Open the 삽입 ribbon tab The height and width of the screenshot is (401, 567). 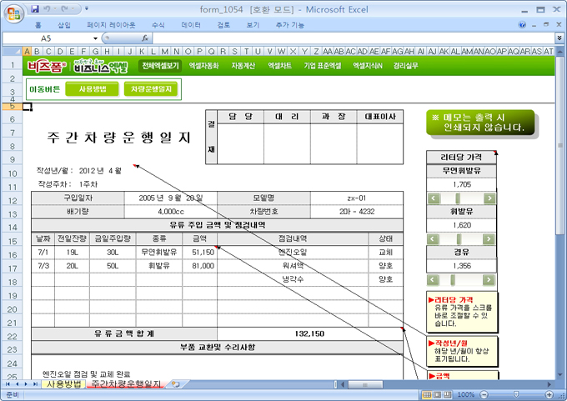64,25
